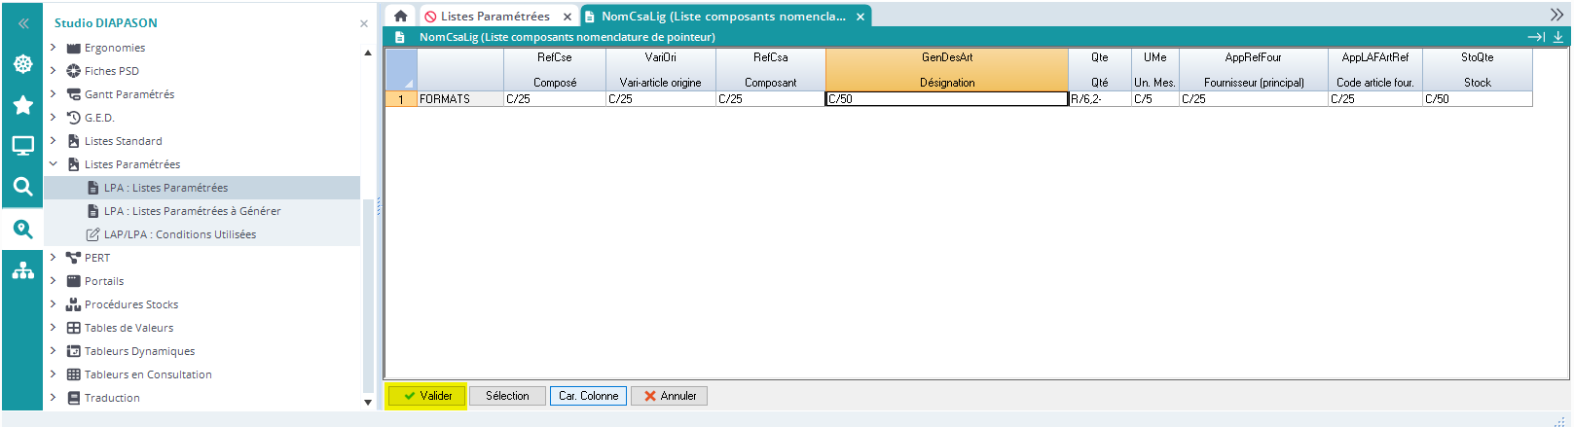1574x427 pixels.
Task: Close the NomCsaLig tab
Action: pos(860,17)
